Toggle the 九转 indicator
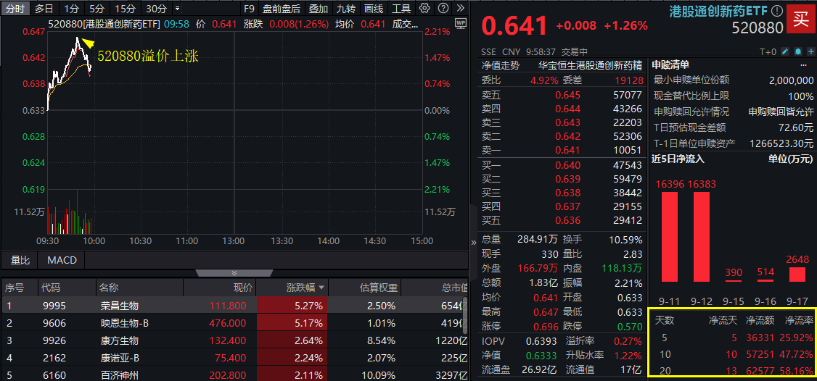Image resolution: width=817 pixels, height=381 pixels. point(345,9)
